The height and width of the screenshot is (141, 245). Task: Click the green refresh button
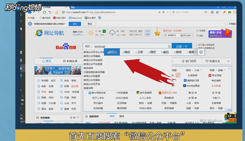tap(44, 12)
